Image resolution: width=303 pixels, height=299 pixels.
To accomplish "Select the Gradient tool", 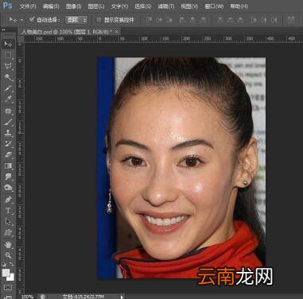I will (8, 166).
